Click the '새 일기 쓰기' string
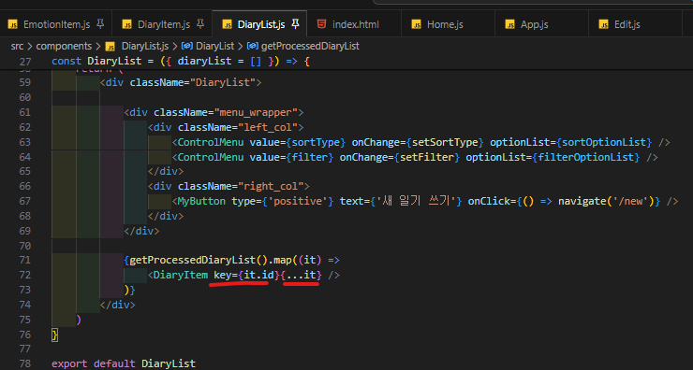 pyautogui.click(x=416, y=201)
